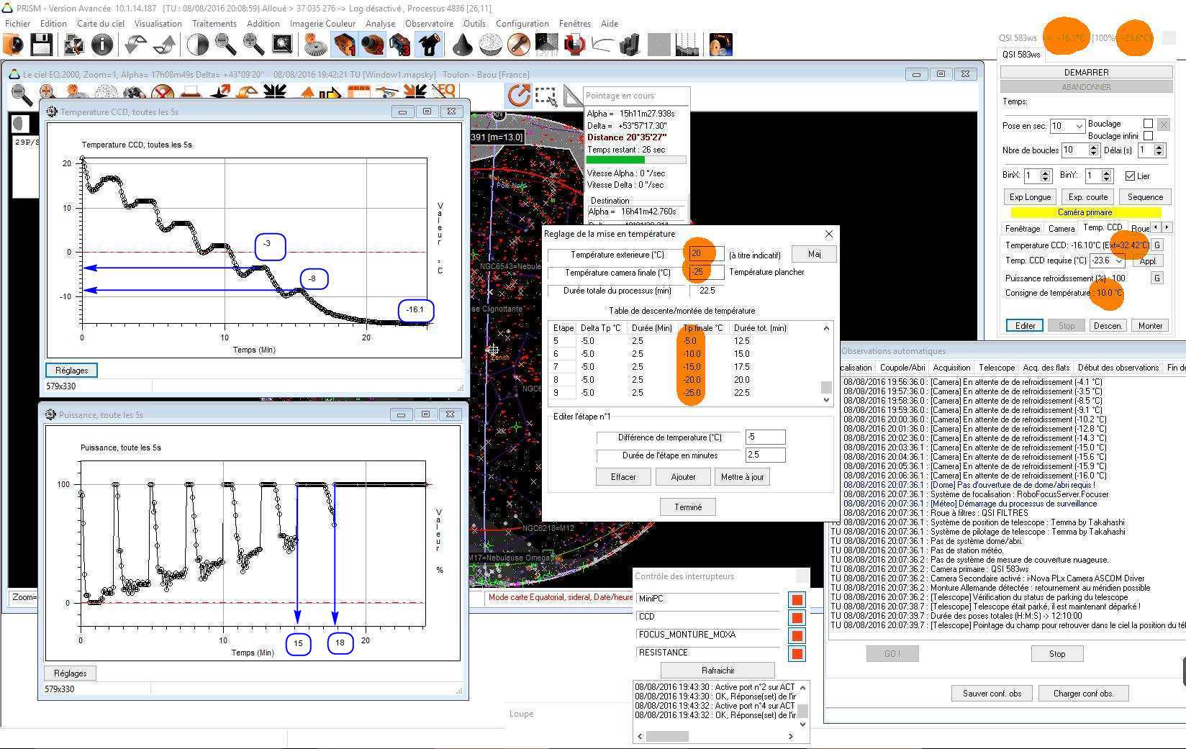This screenshot has width=1186, height=749.
Task: Click the orange rotate arrow sky-map icon
Action: (x=518, y=95)
